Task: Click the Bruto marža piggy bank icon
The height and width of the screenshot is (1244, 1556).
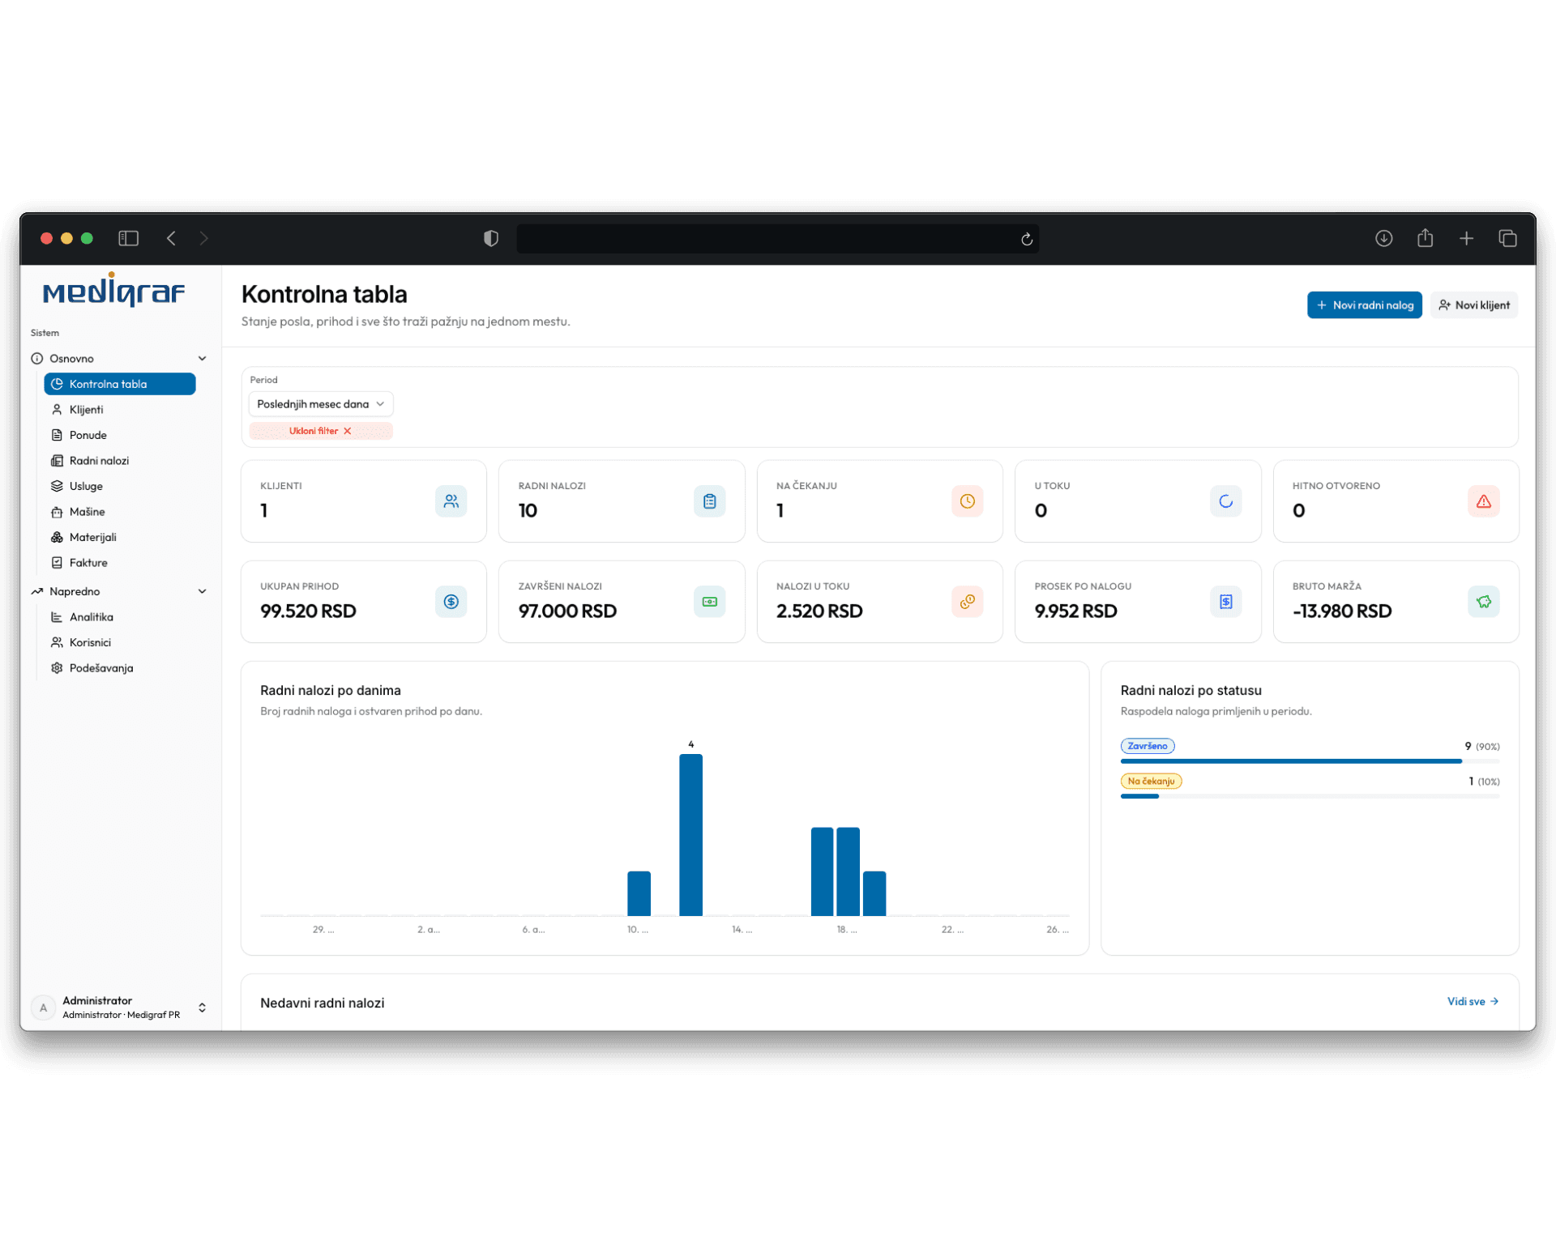Action: [x=1483, y=602]
